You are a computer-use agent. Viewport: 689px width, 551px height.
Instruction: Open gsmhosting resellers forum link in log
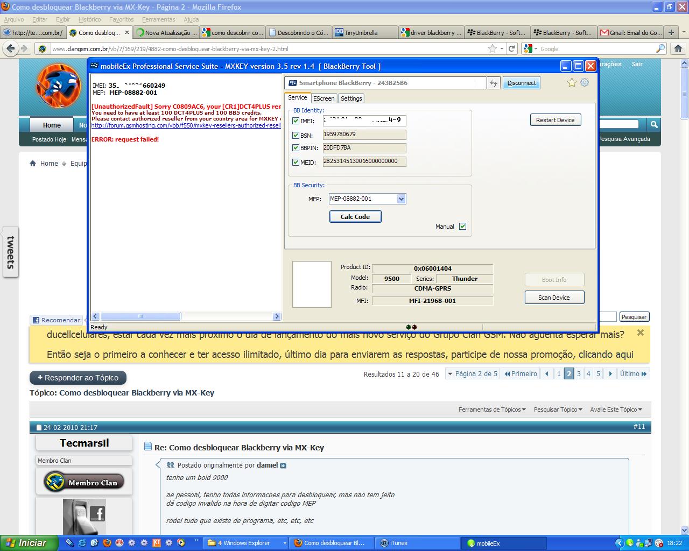[186, 125]
